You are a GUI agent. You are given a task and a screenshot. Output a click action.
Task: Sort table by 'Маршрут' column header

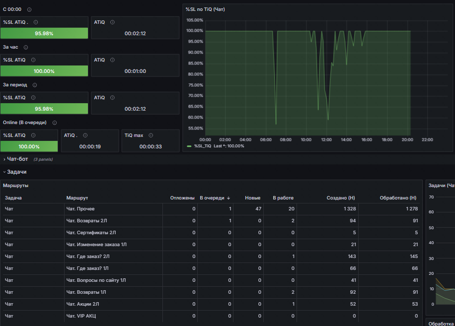pos(77,198)
